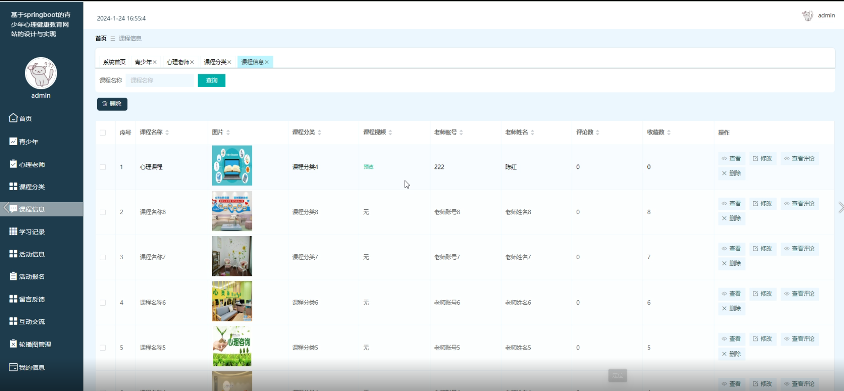Image resolution: width=844 pixels, height=391 pixels.
Task: Click 查看 for the 课程名称5 row
Action: click(731, 339)
